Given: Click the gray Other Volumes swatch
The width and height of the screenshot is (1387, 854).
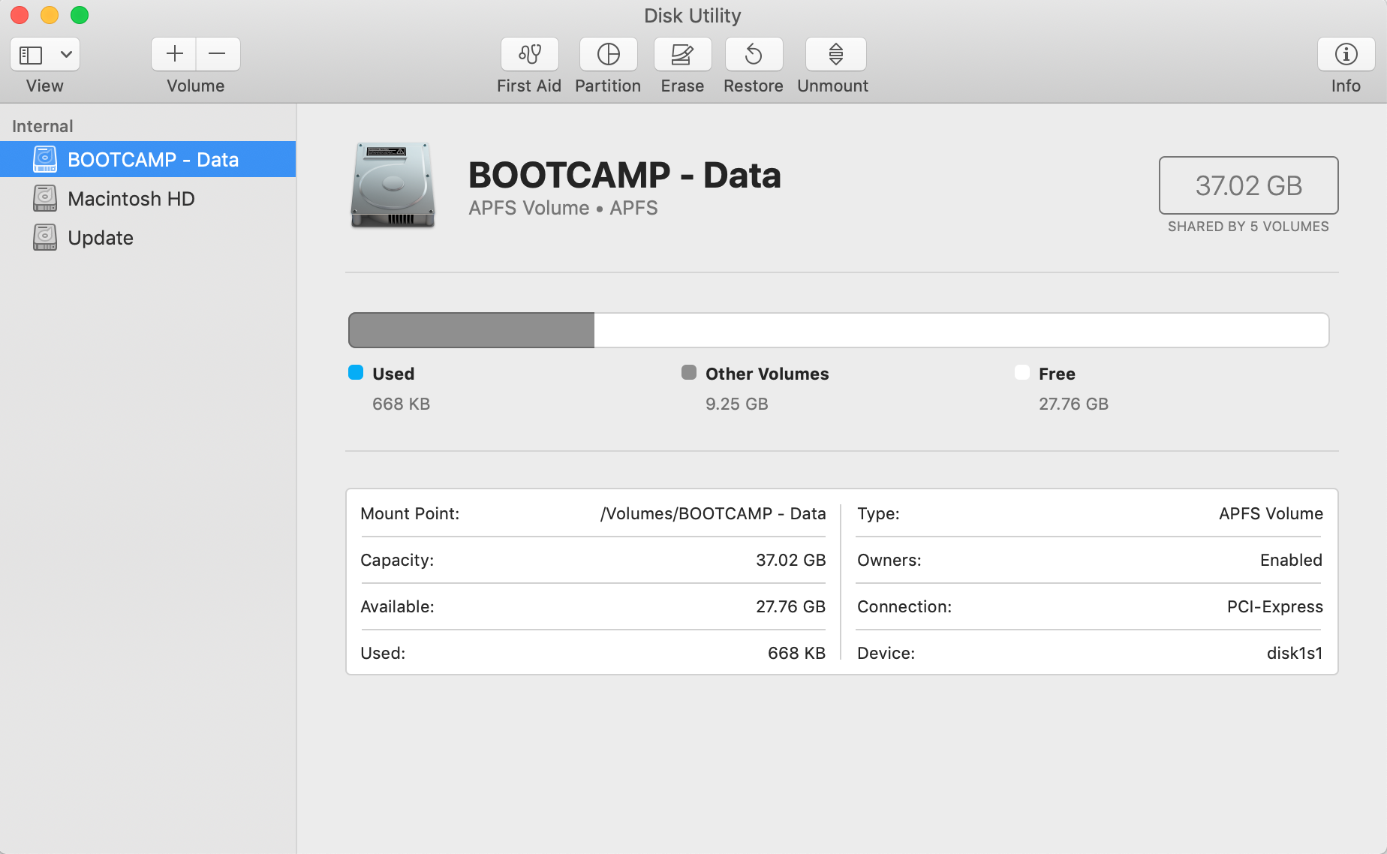Looking at the screenshot, I should pos(689,373).
